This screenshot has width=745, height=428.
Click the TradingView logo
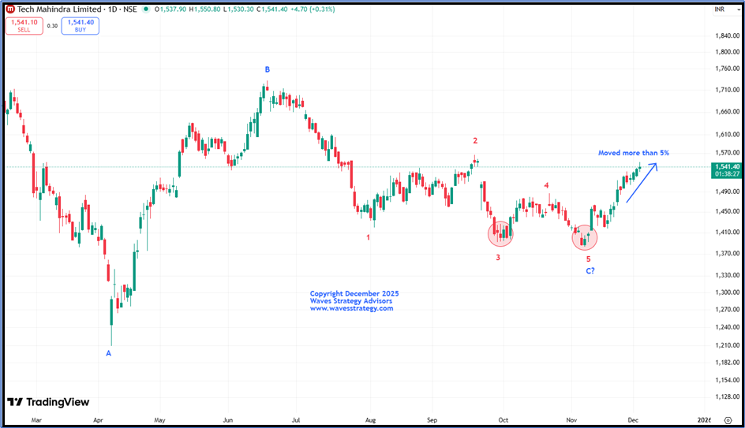pos(48,402)
